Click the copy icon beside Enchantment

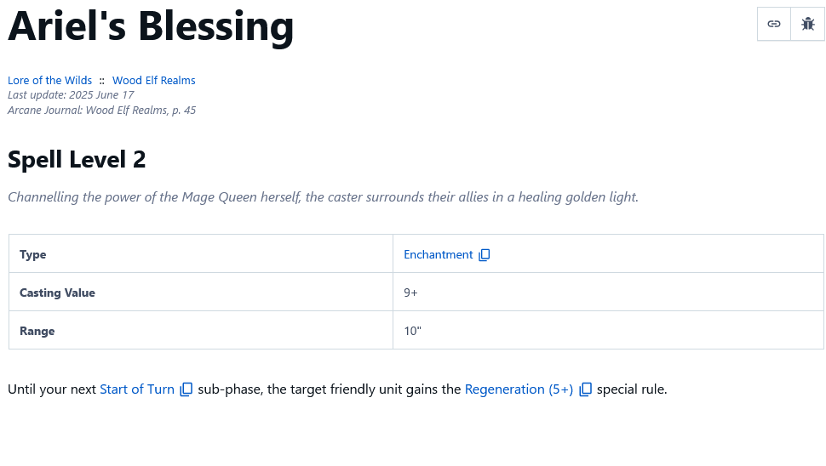[485, 255]
